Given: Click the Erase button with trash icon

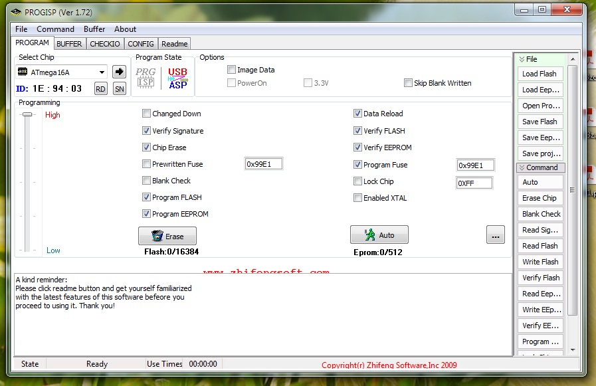Looking at the screenshot, I should (167, 236).
